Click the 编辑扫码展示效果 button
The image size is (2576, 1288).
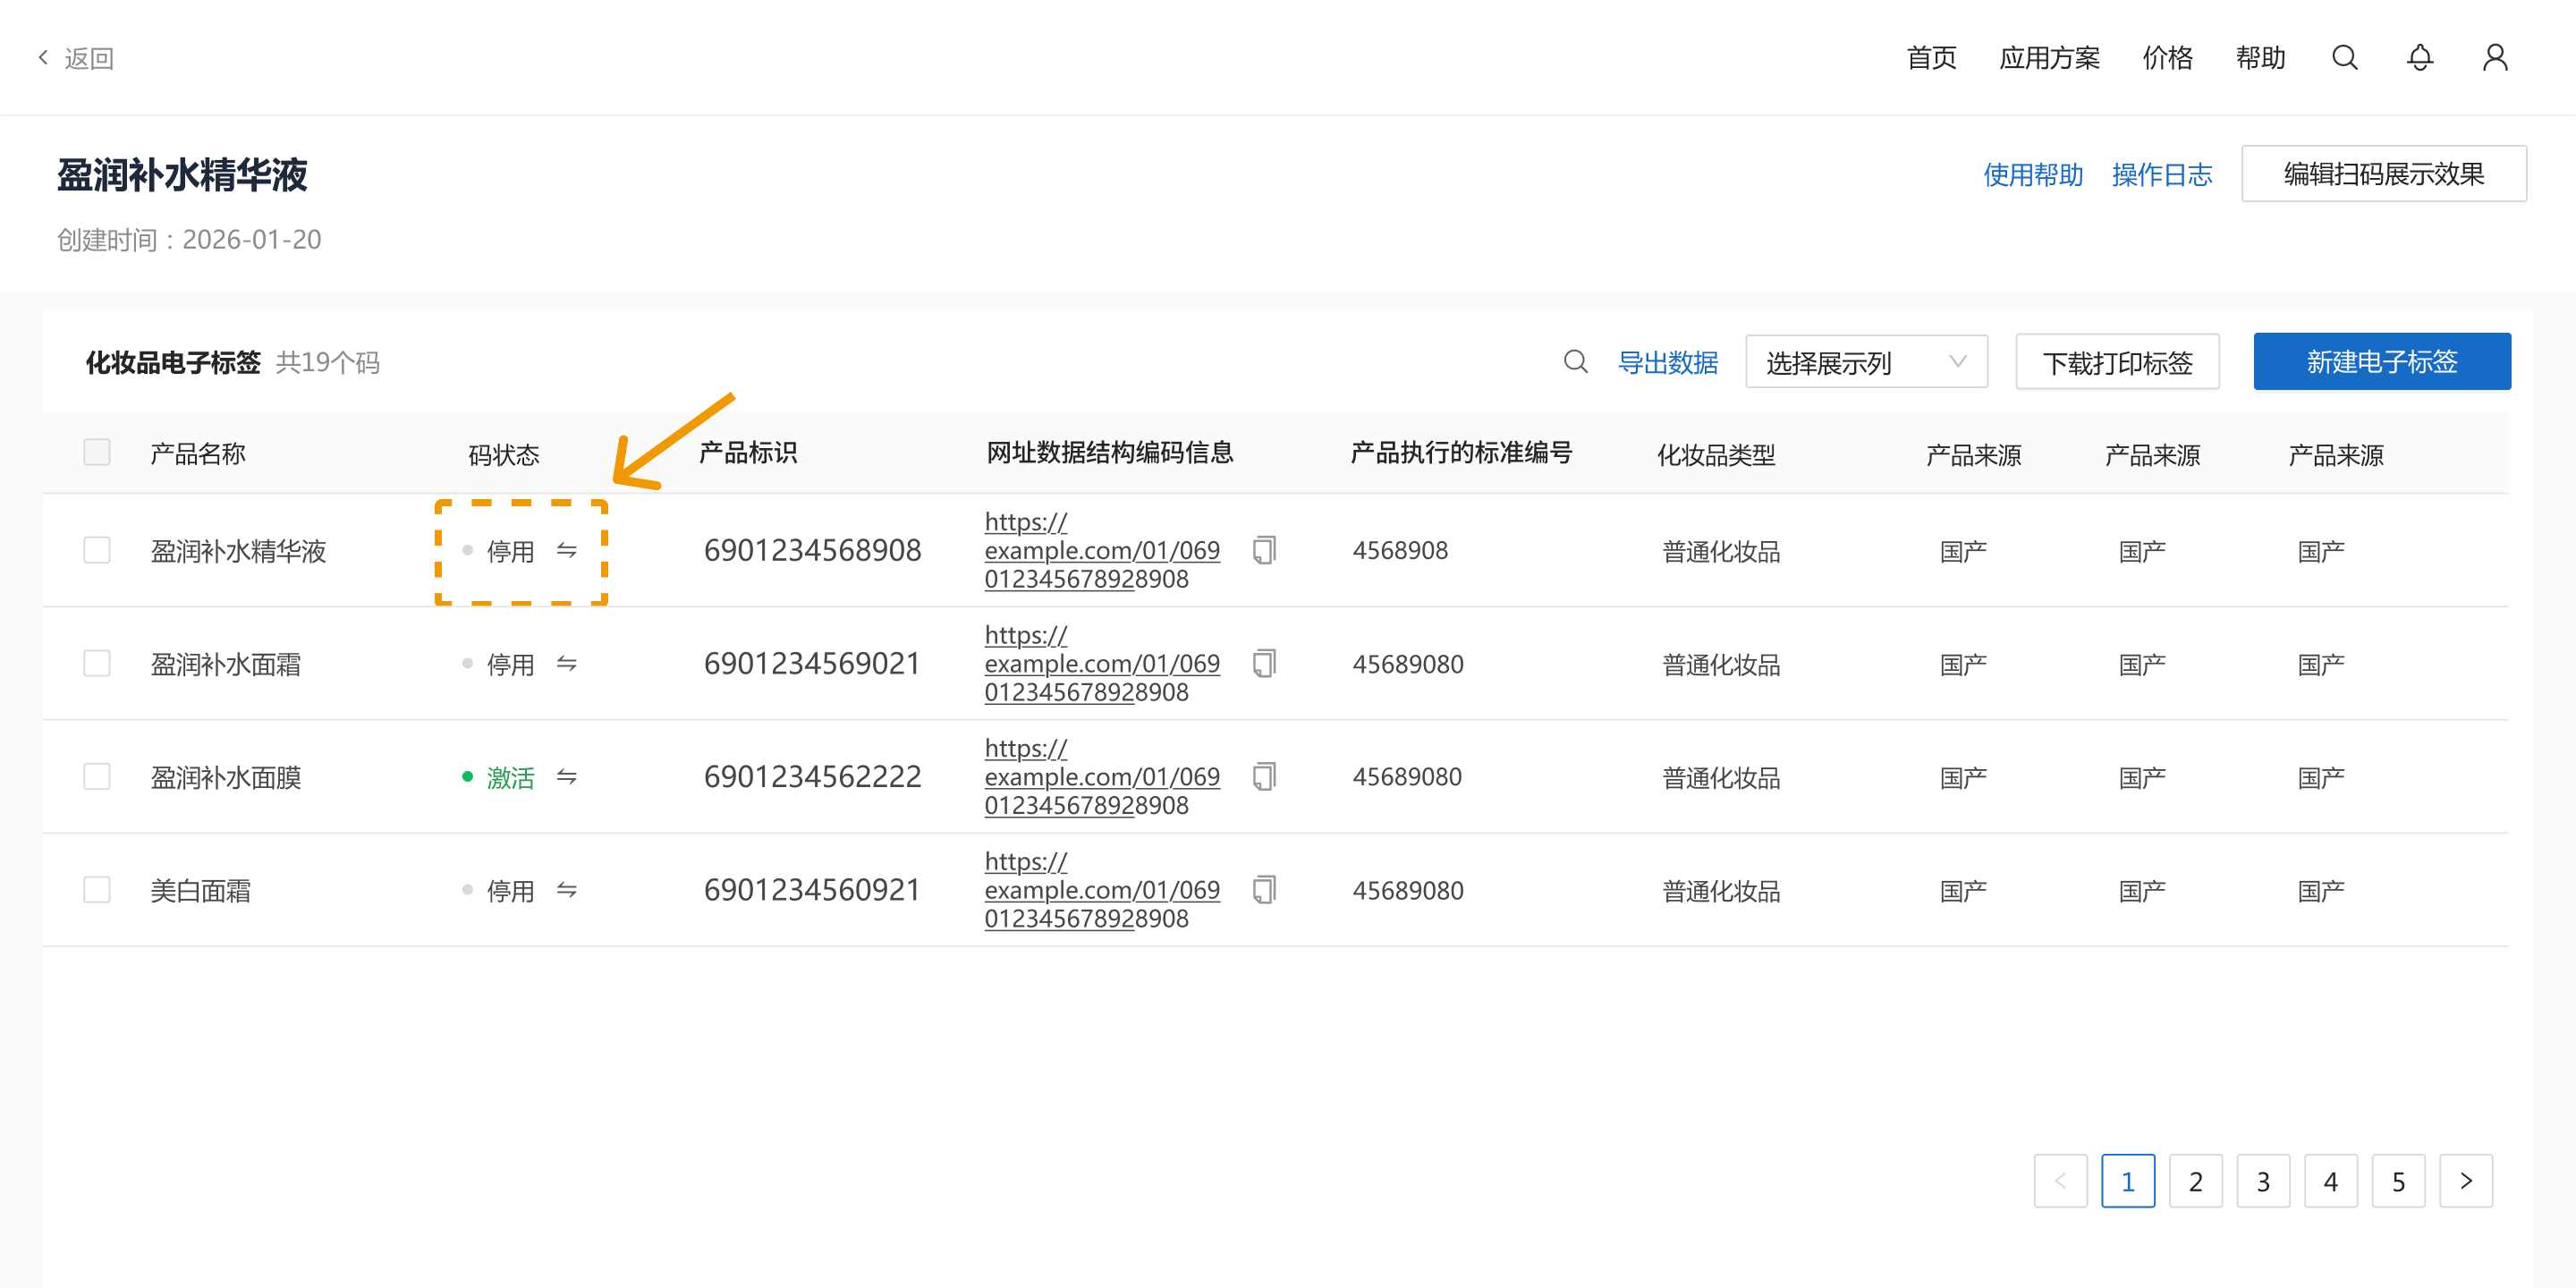(x=2383, y=174)
